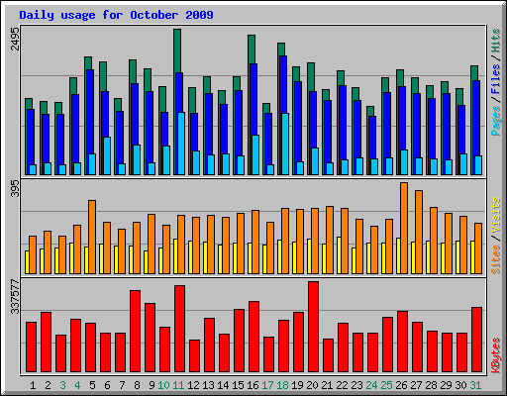Click day label '27' on the x-axis
The width and height of the screenshot is (507, 396).
pyautogui.click(x=416, y=385)
